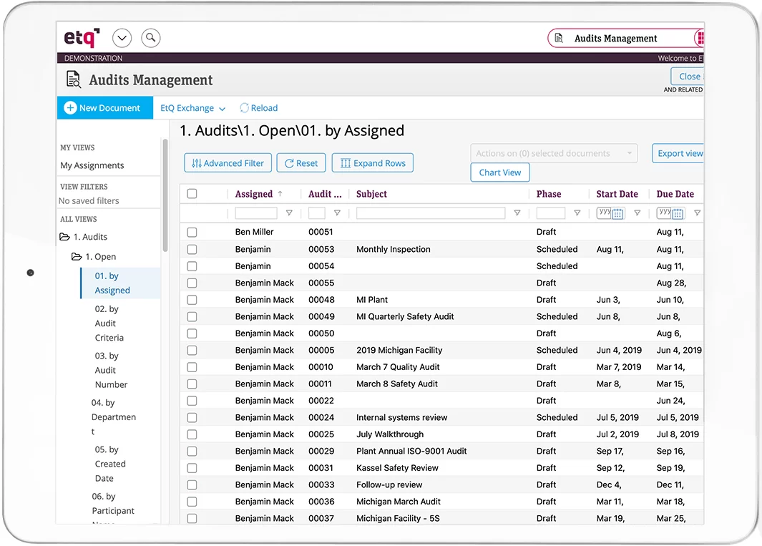Image resolution: width=762 pixels, height=546 pixels.
Task: Click the Reload icon in the toolbar
Action: pos(244,108)
